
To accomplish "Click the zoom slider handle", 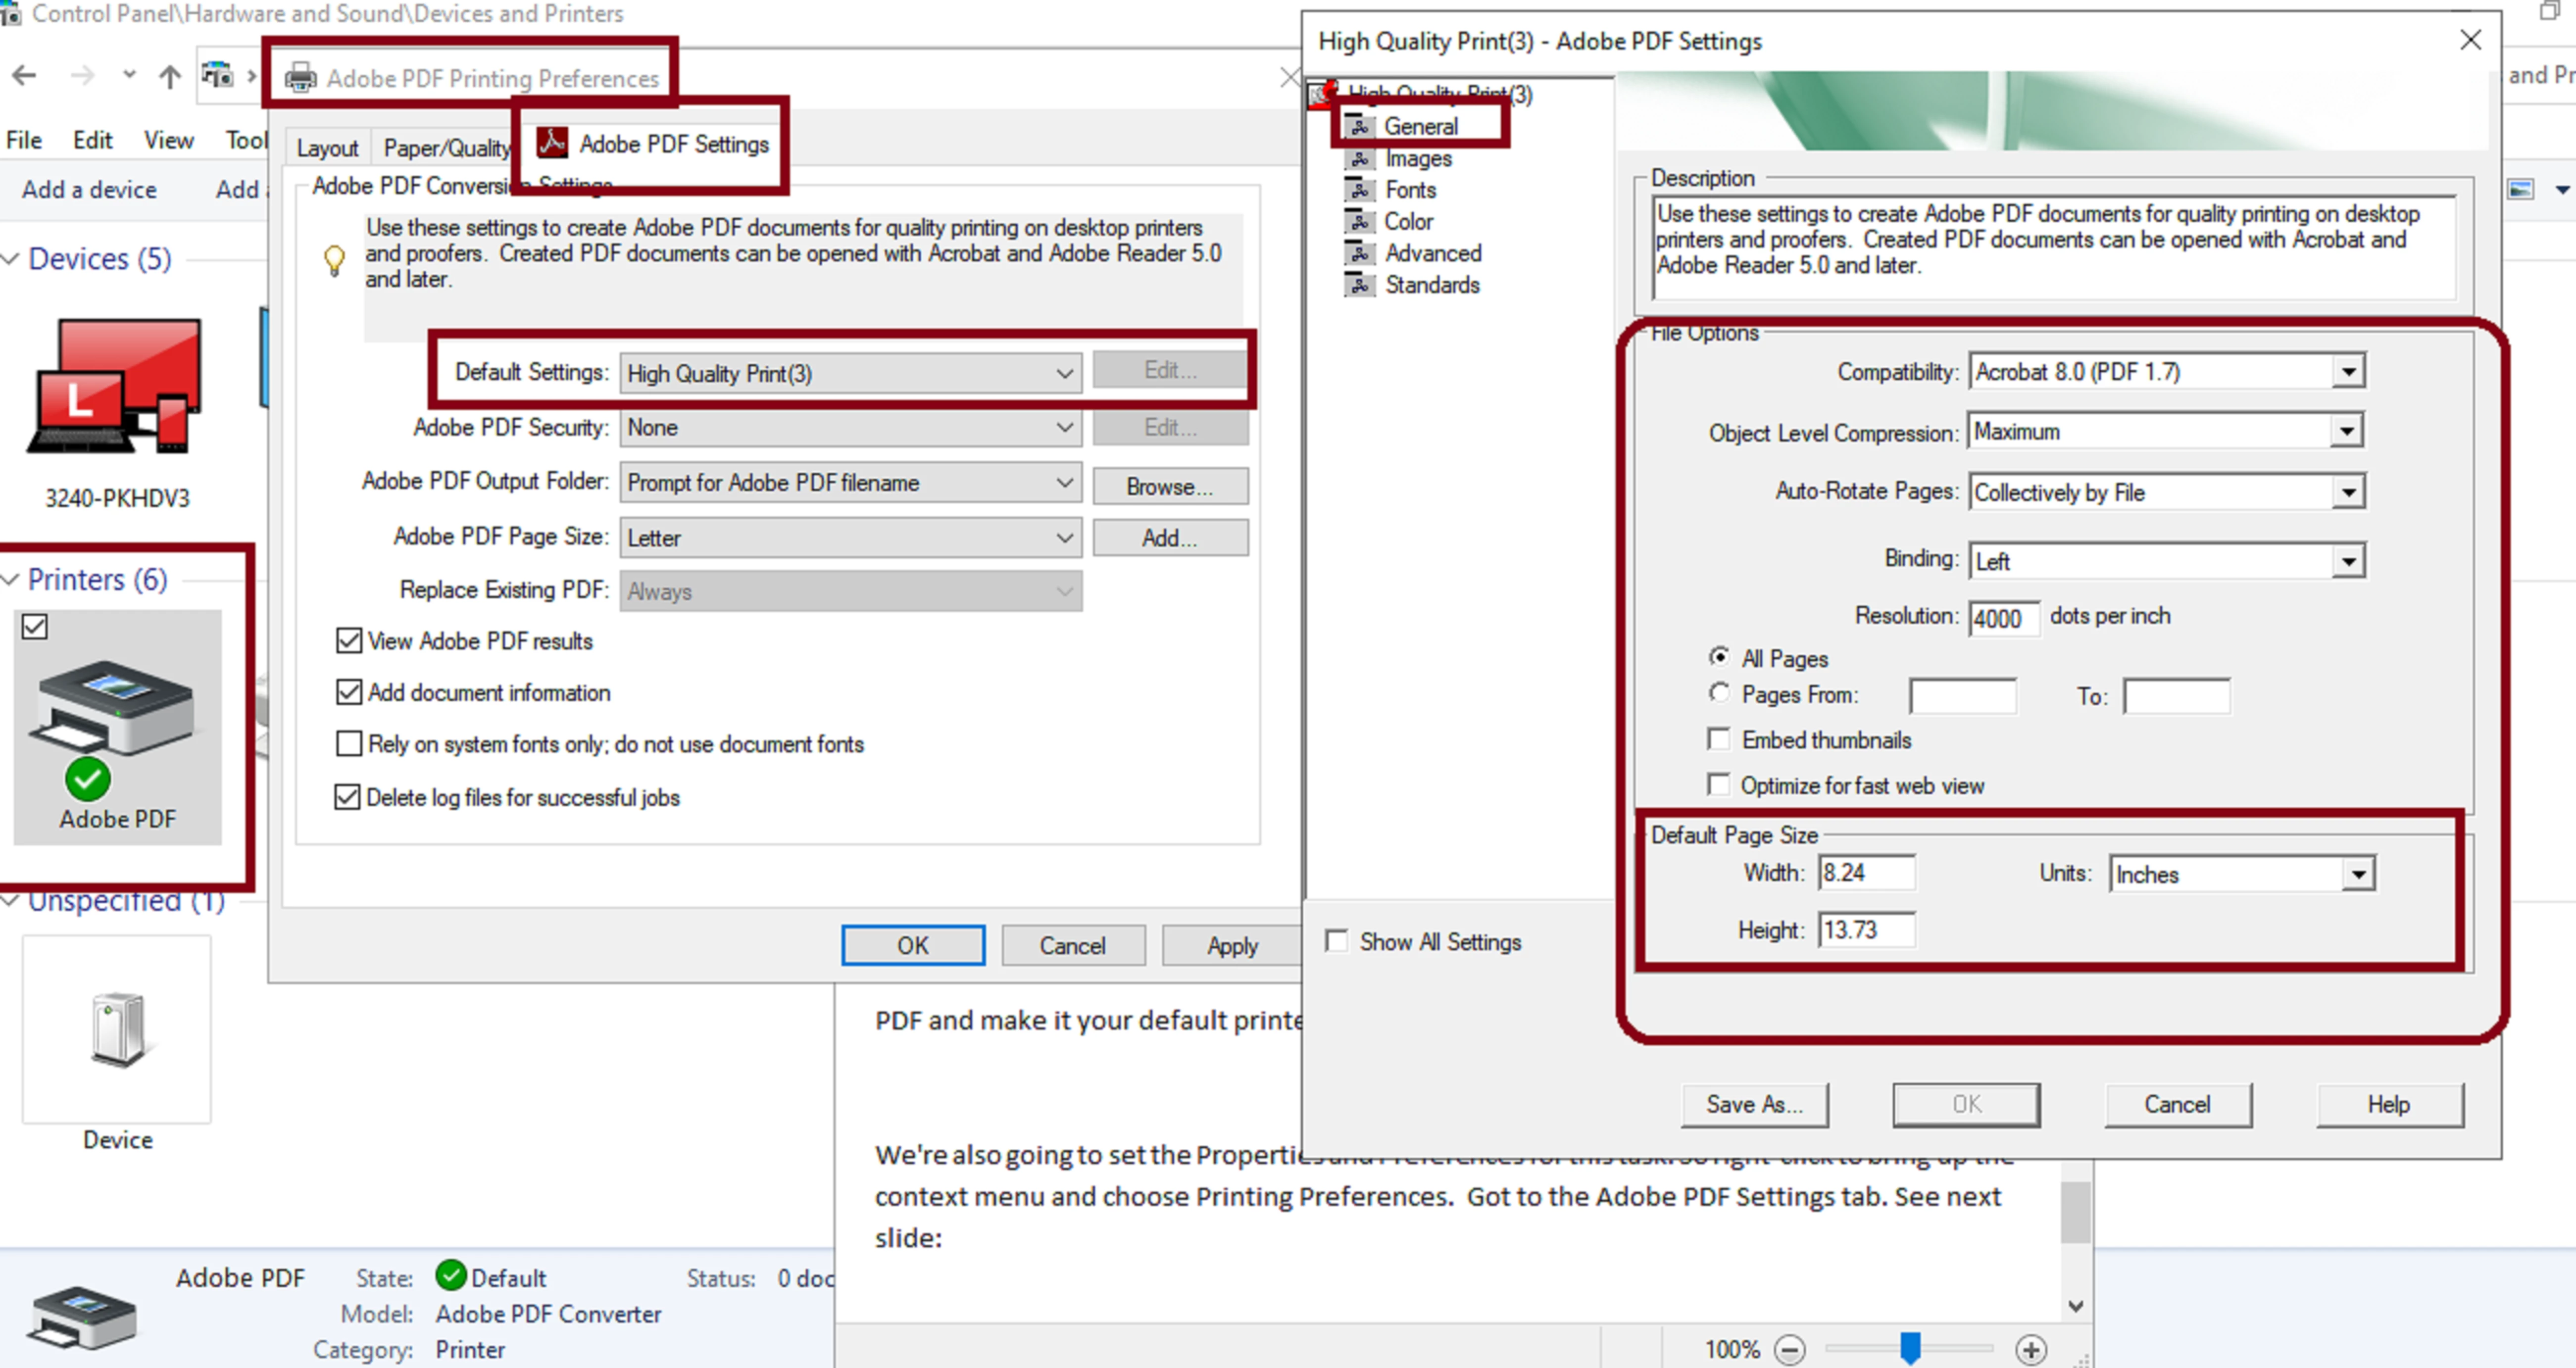I will (1910, 1348).
